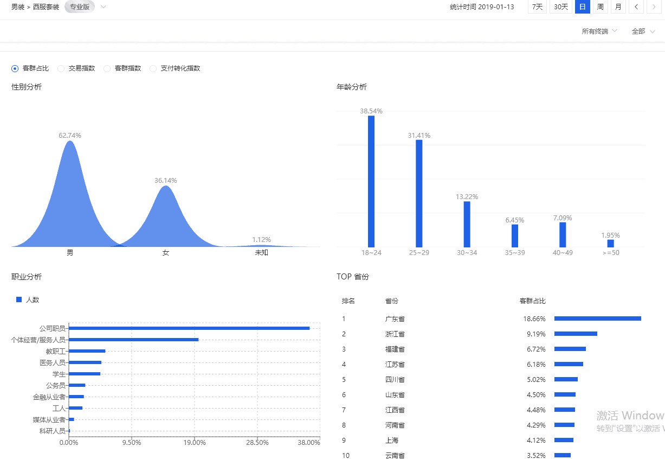The image size is (665, 459).
Task: Click the 公司职员 occupation bar
Action: click(189, 328)
